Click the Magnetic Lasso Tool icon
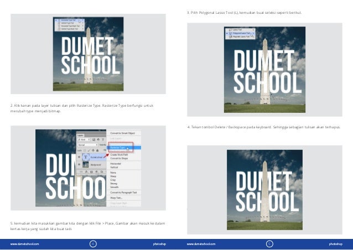353x250 pixels. pos(231,37)
